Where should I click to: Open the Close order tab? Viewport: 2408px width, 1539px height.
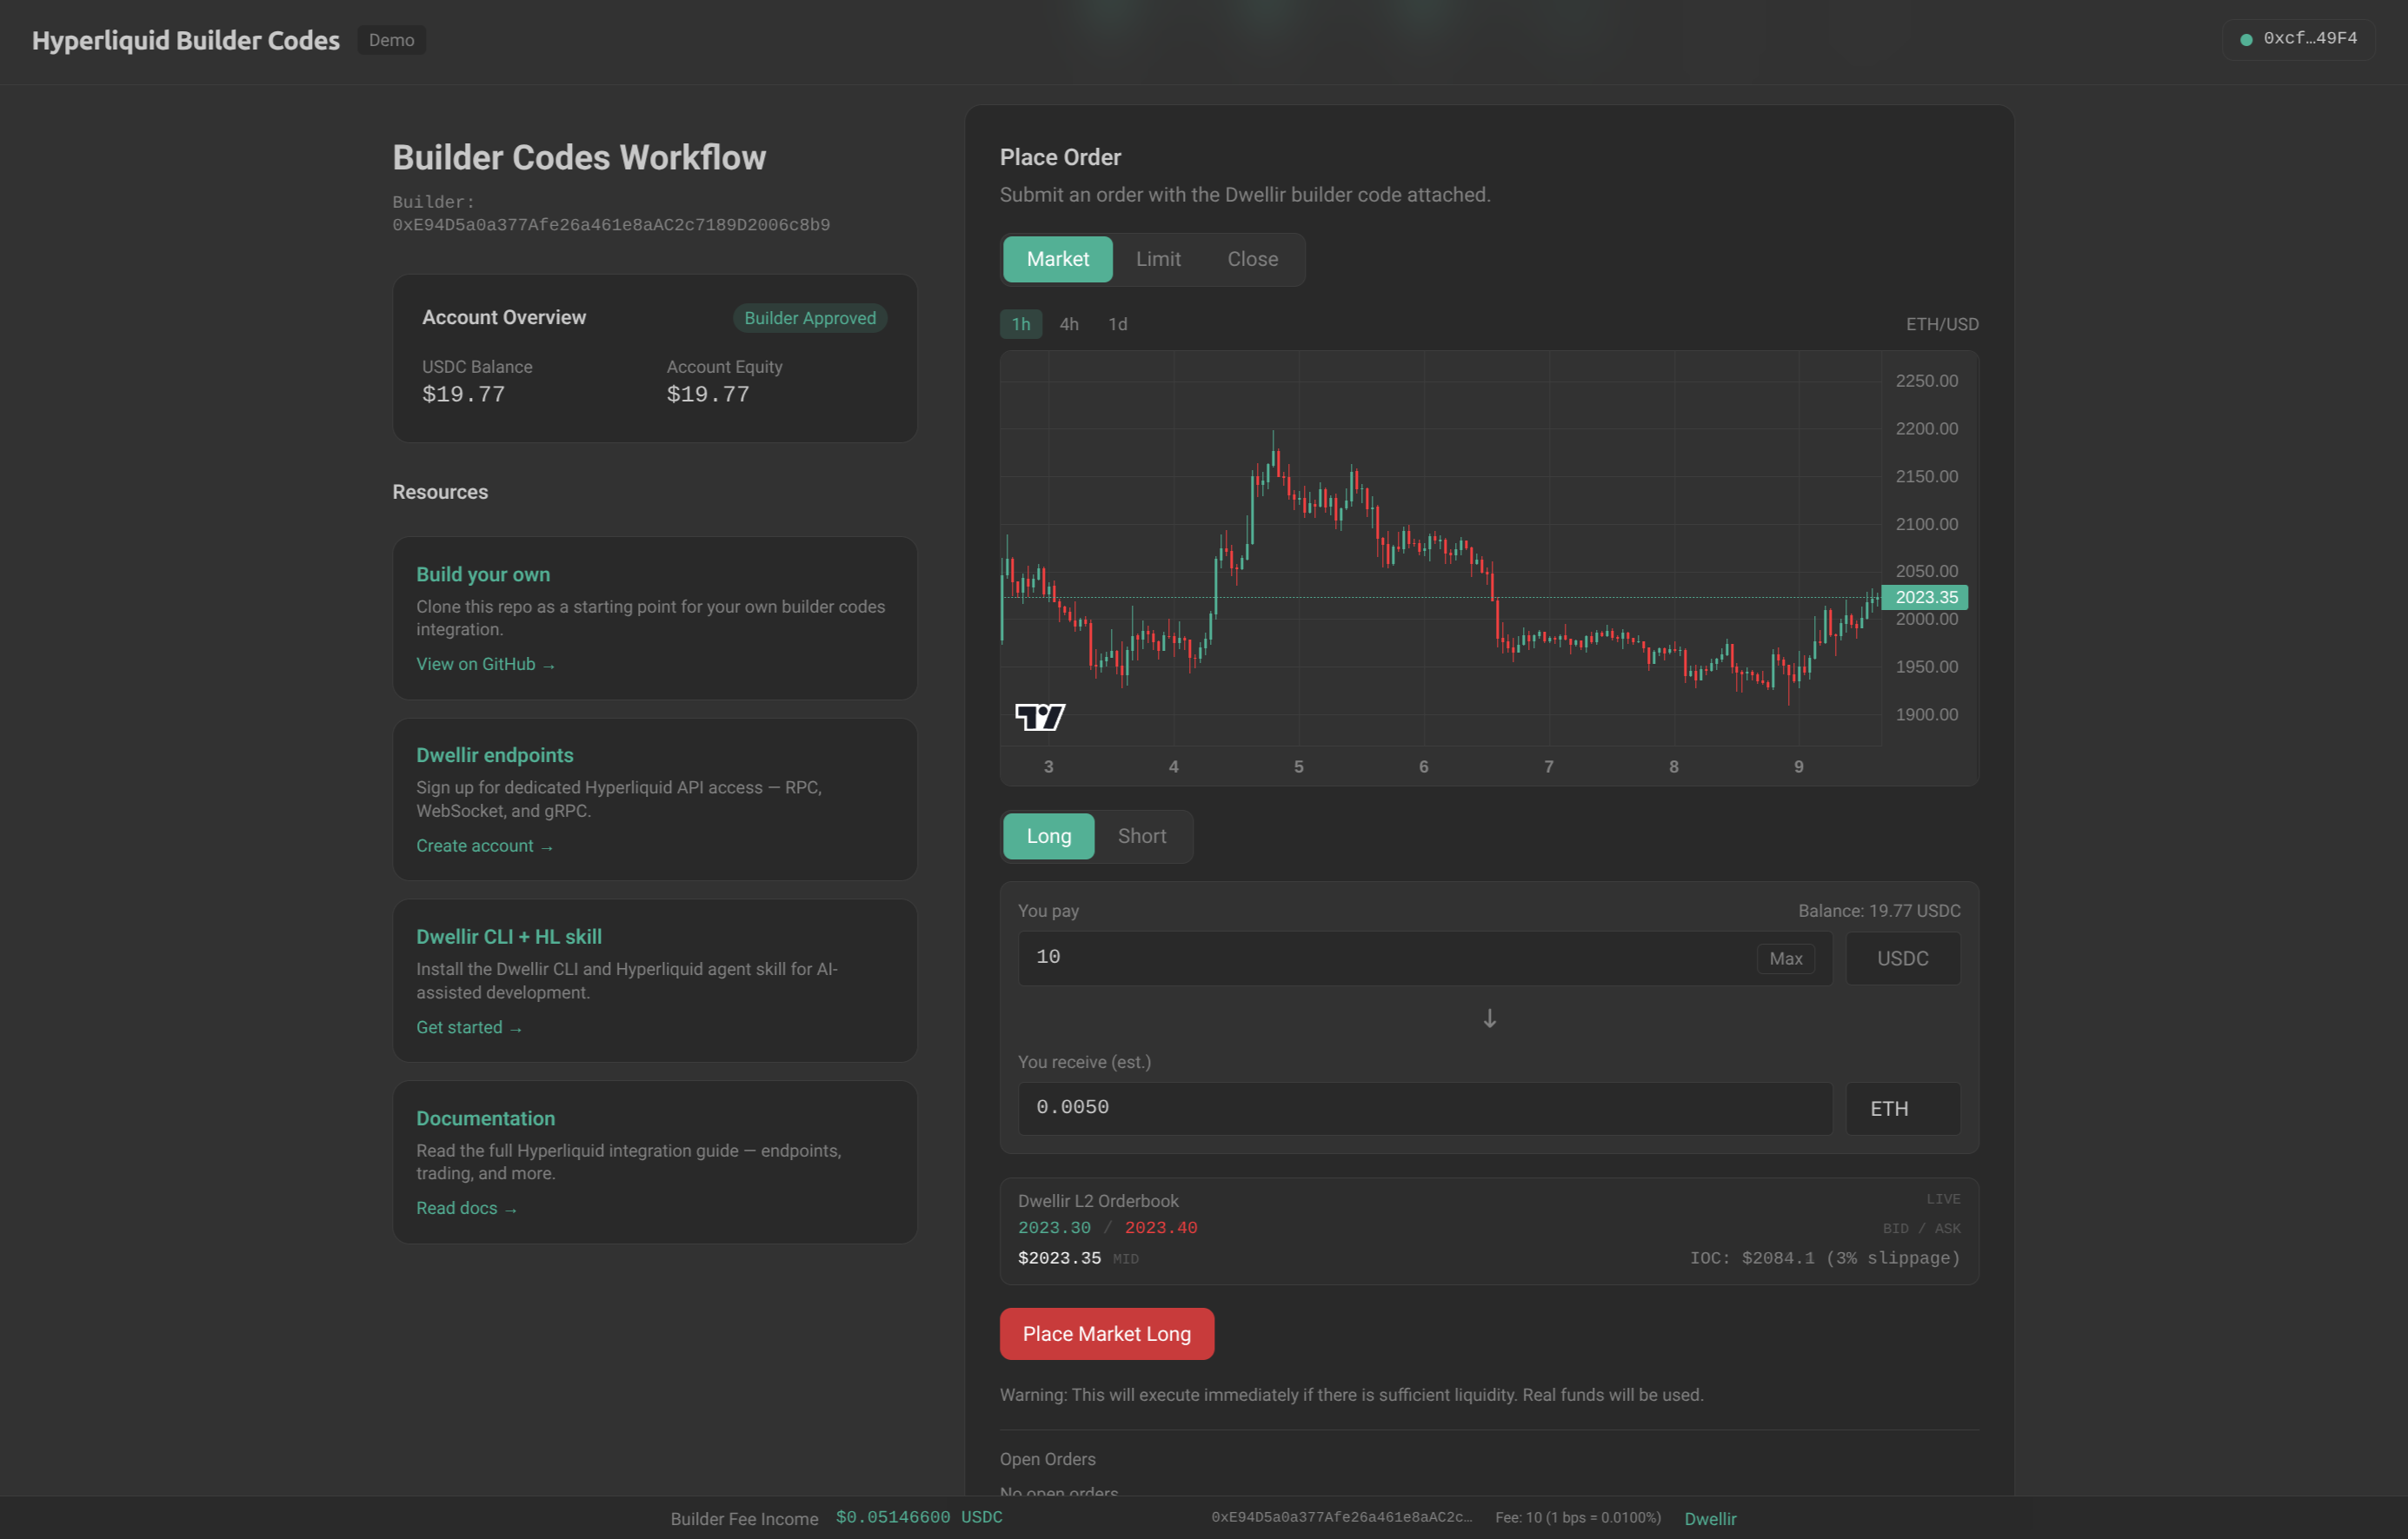(1252, 259)
